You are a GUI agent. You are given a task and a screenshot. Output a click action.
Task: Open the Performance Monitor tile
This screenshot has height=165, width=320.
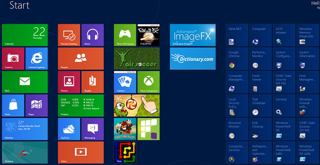[x=260, y=58]
